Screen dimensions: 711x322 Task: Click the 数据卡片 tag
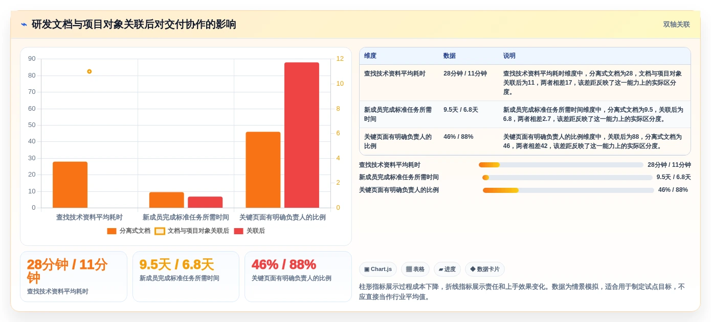pyautogui.click(x=484, y=269)
